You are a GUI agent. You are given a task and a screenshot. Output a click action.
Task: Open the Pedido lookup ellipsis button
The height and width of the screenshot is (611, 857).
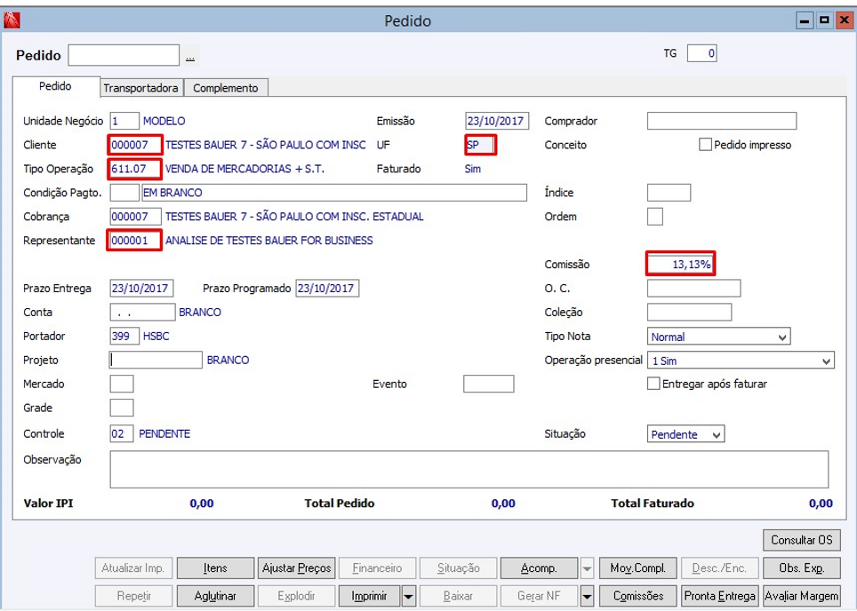pyautogui.click(x=190, y=57)
